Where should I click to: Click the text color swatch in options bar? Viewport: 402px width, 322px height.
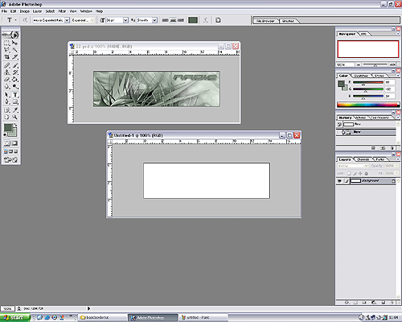coord(193,20)
